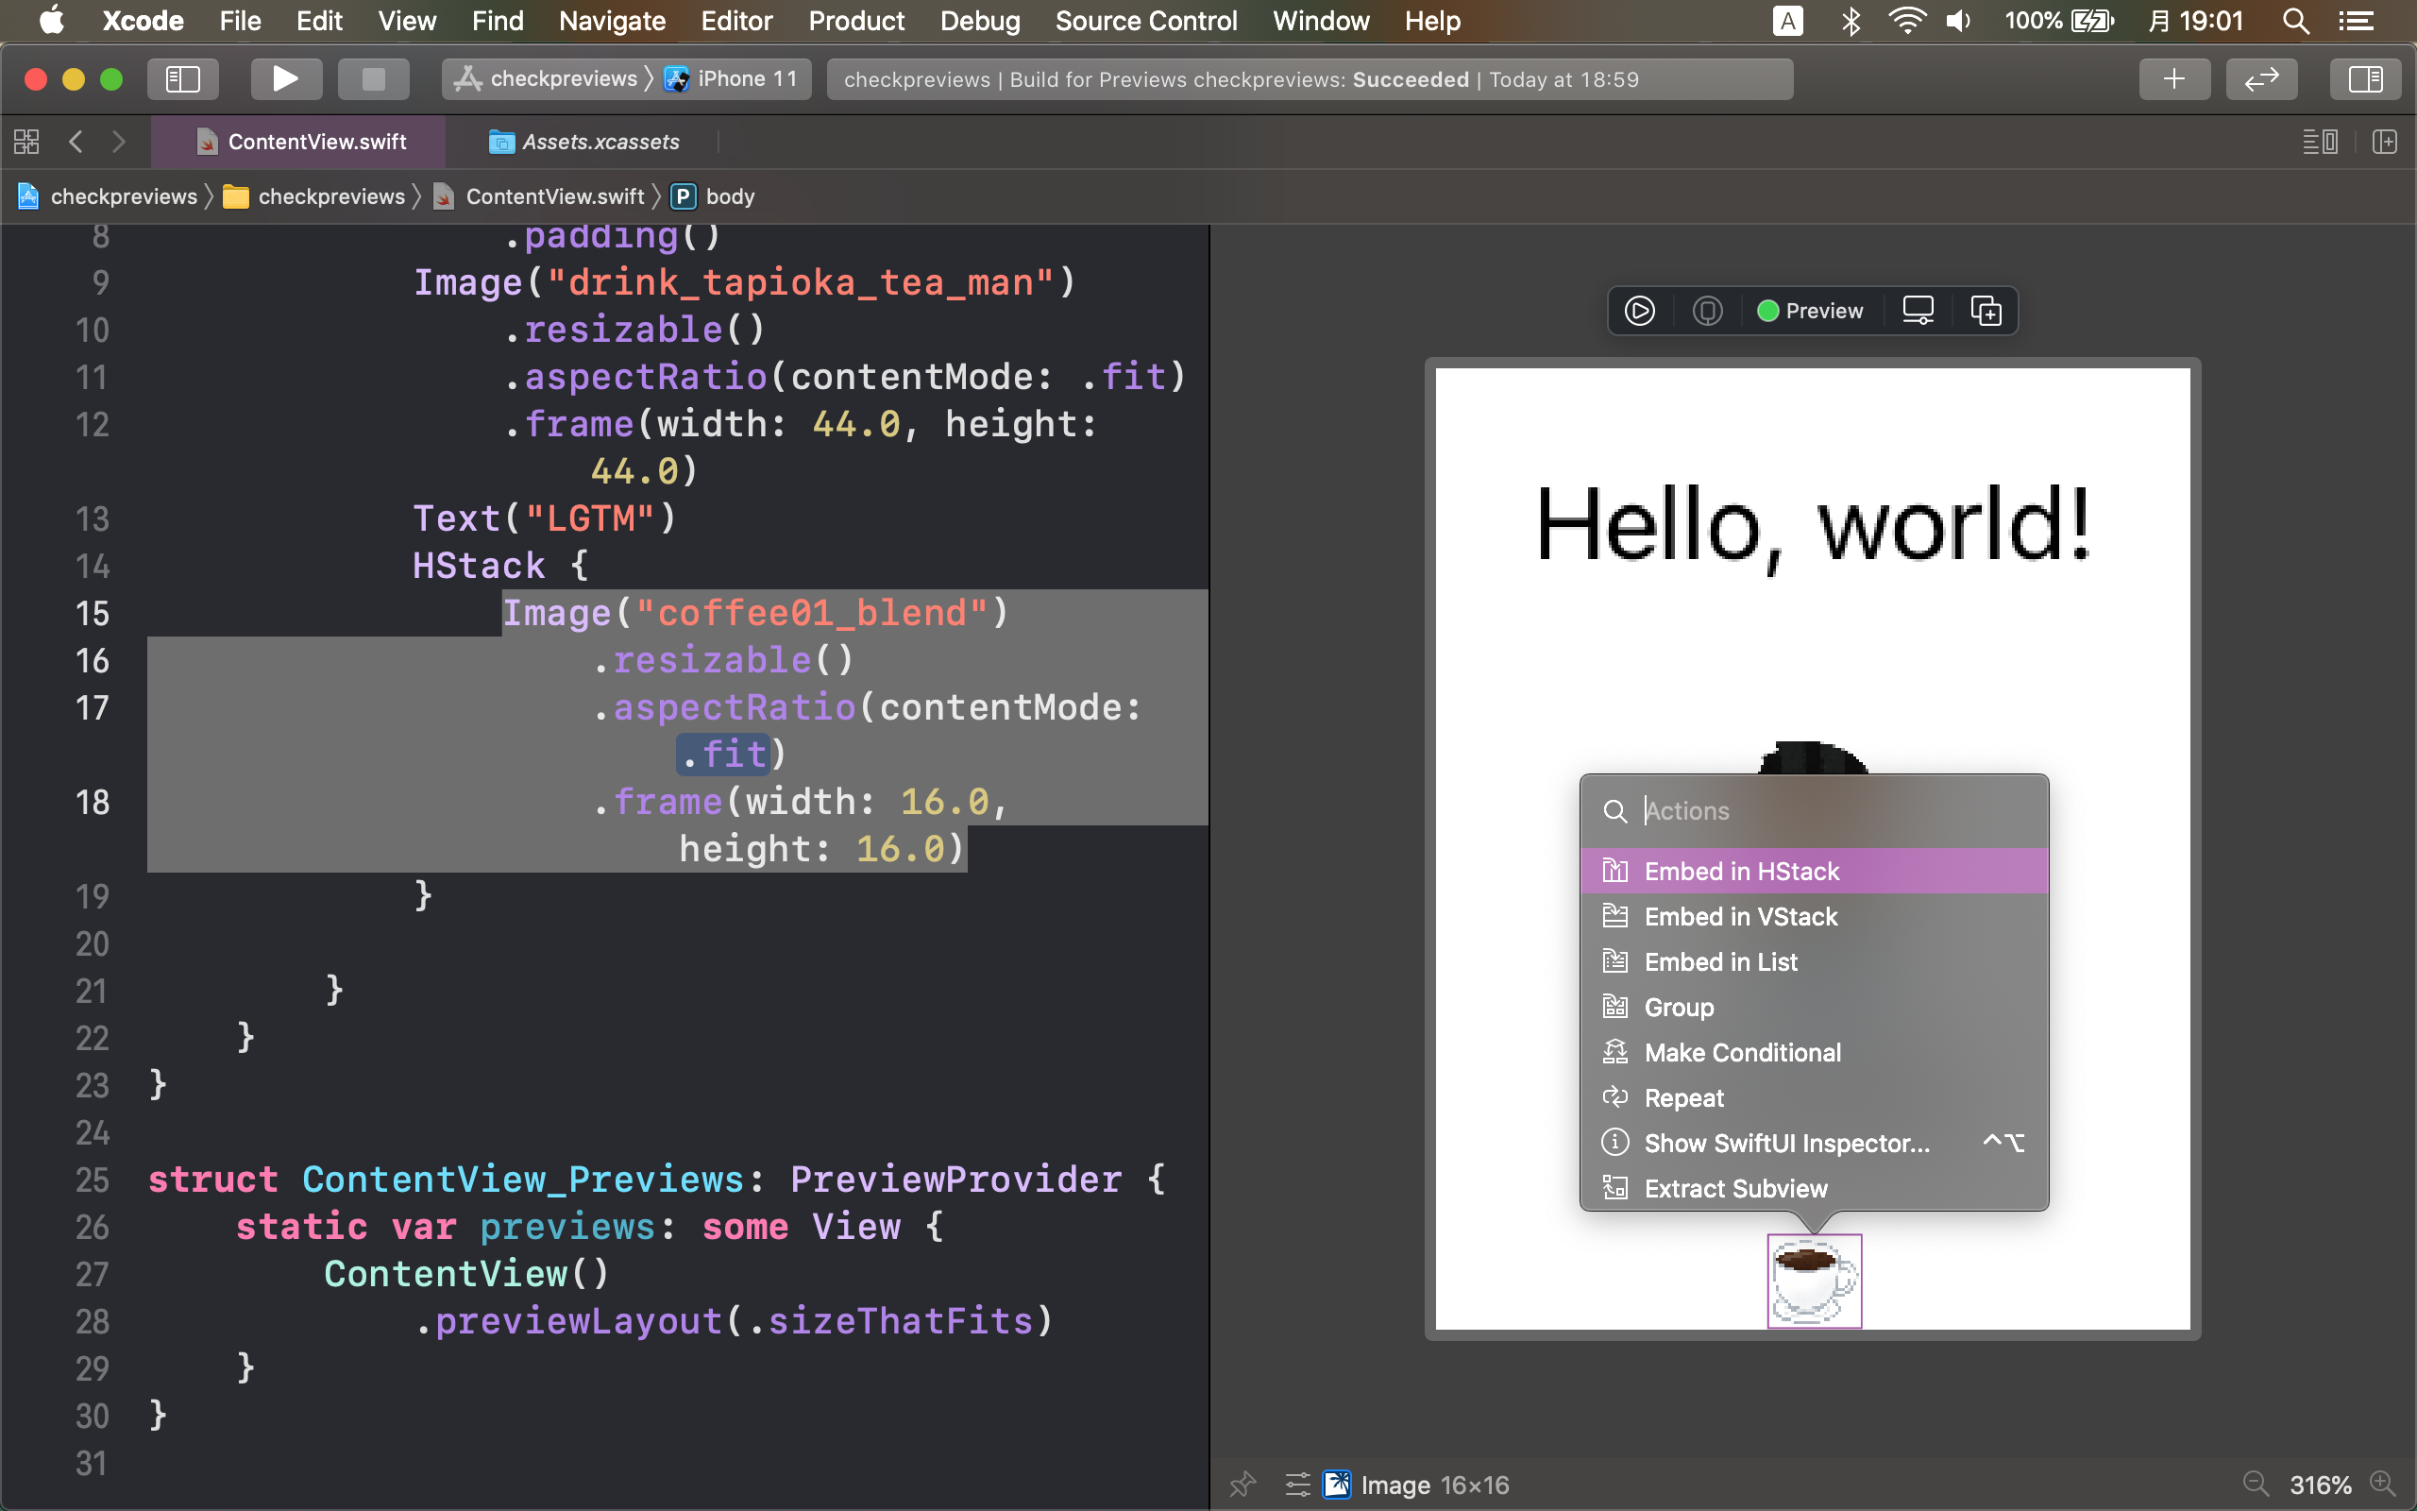Click the duplicate preview icon
2417x1511 pixels.
[1986, 311]
